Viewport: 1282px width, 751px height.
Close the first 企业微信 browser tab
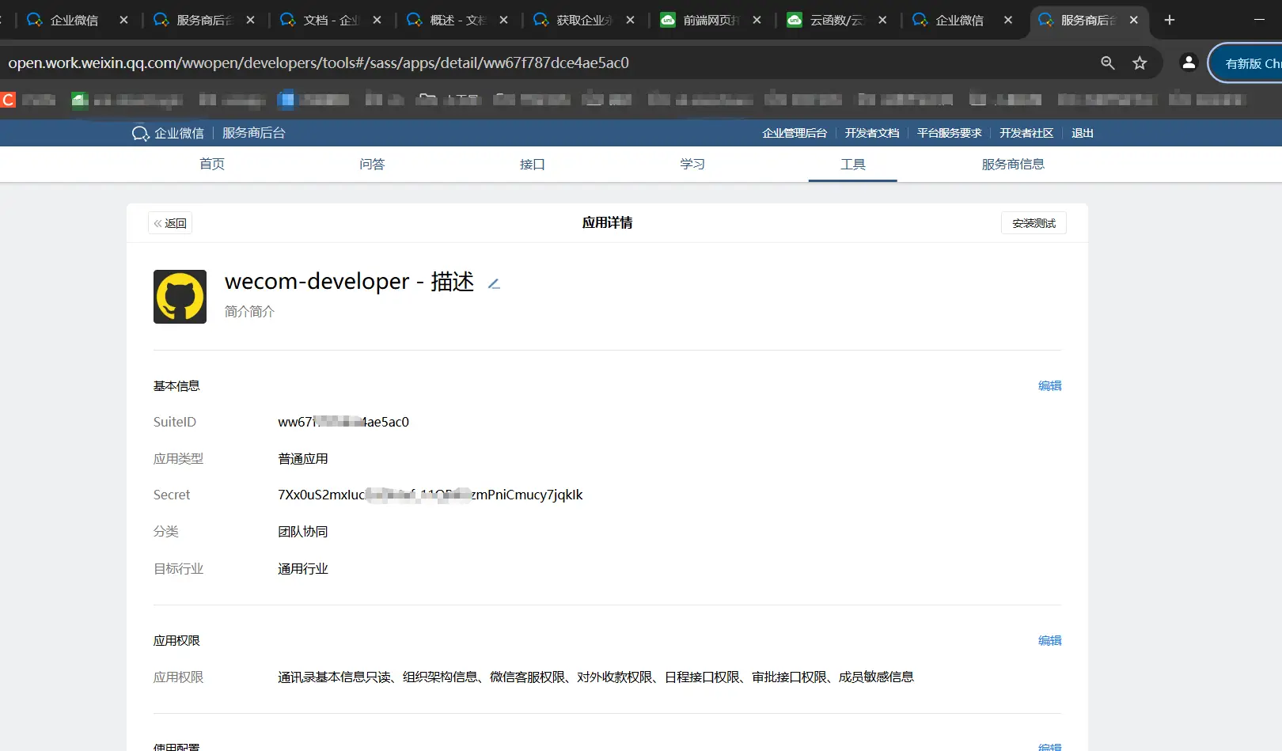click(x=124, y=21)
